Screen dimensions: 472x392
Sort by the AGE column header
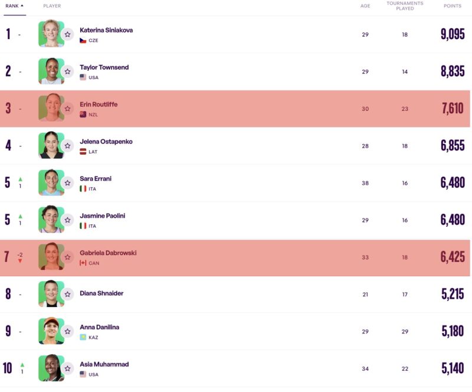pos(365,6)
